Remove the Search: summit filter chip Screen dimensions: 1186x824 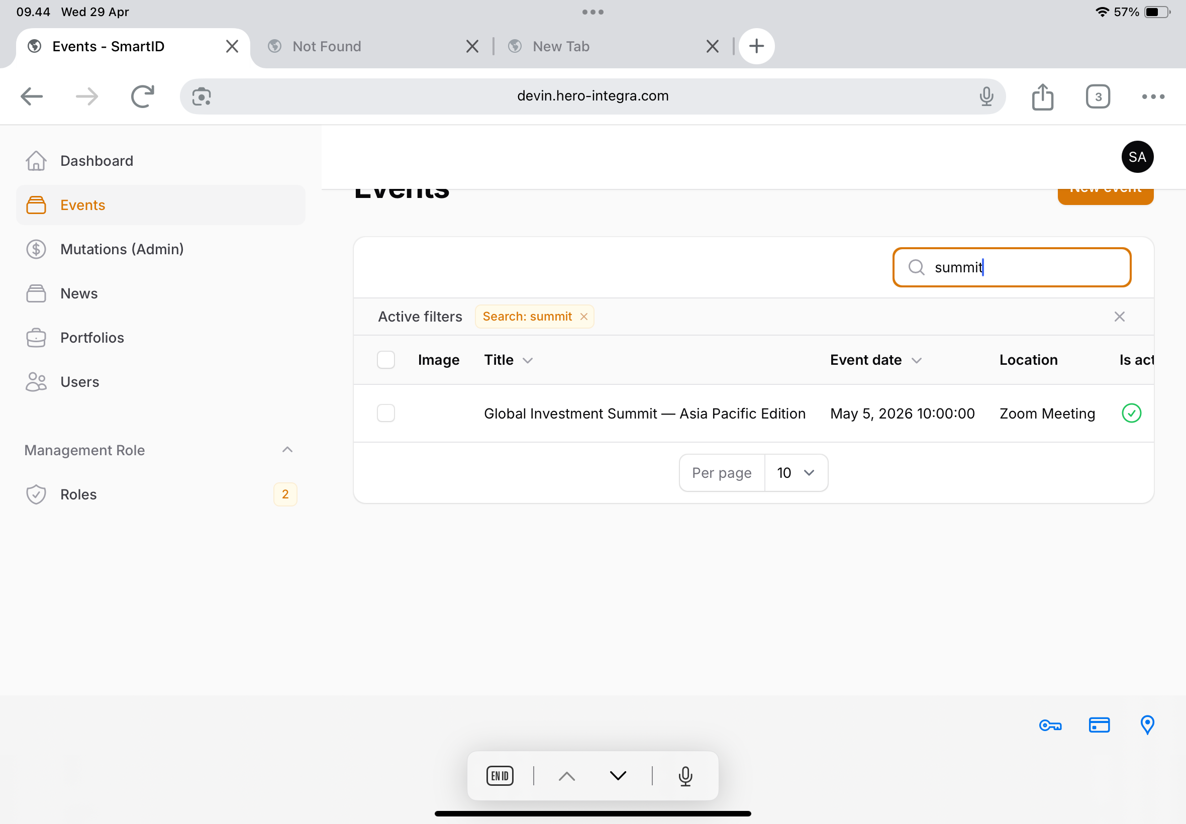(x=584, y=317)
